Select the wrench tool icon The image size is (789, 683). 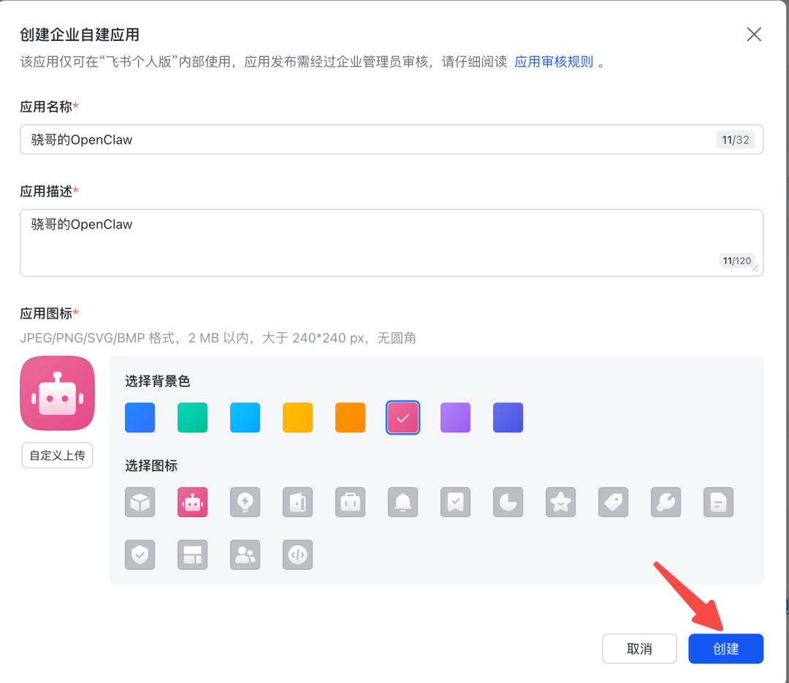click(666, 502)
